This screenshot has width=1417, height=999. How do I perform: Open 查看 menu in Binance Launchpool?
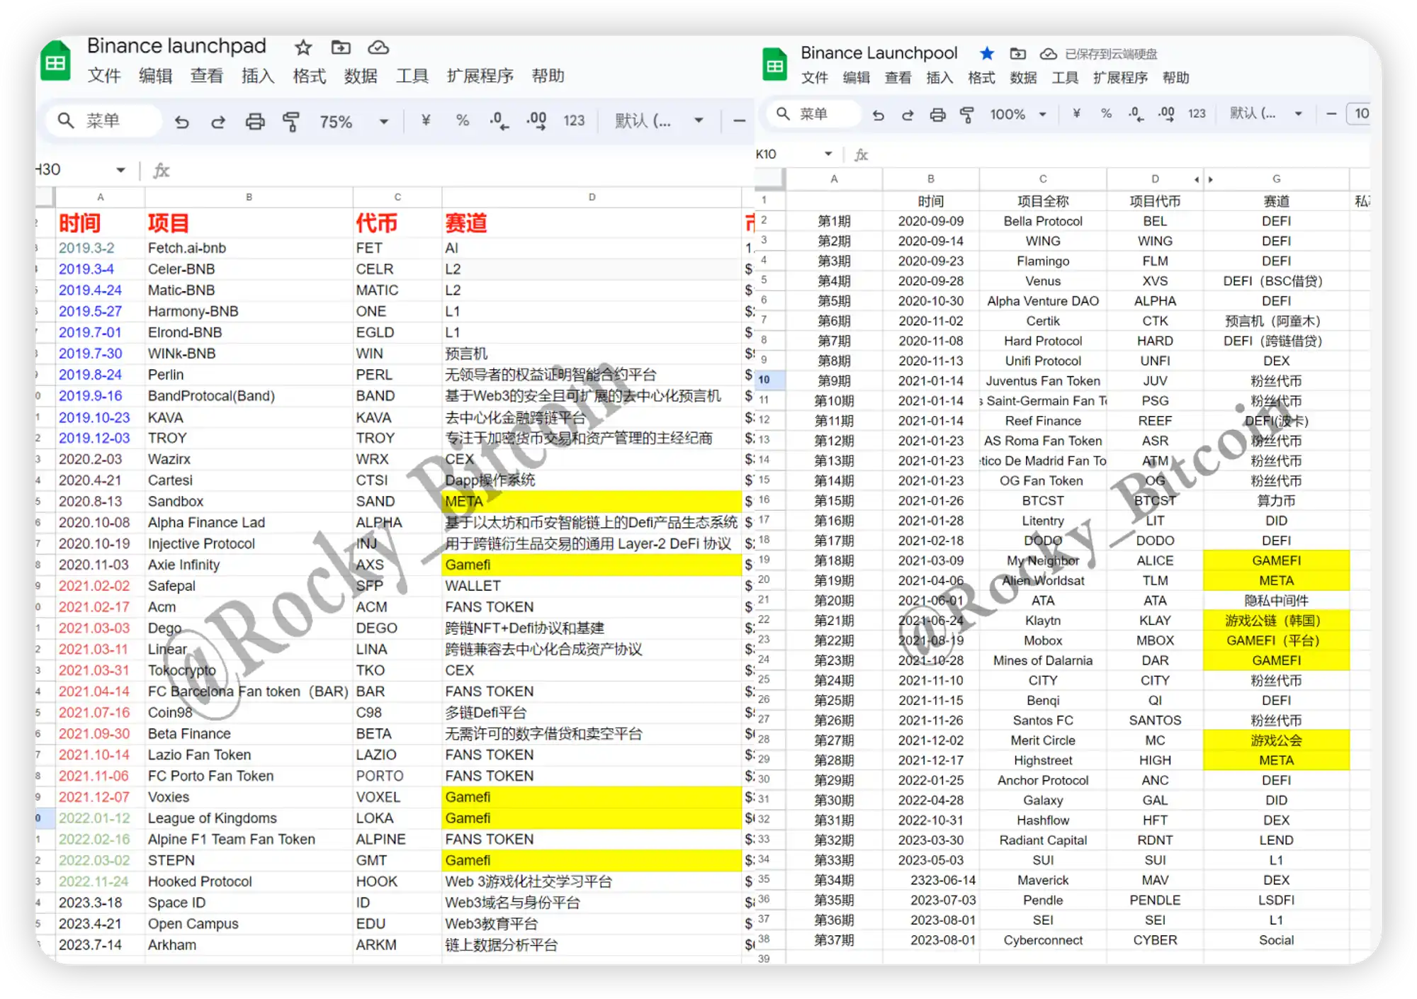898,78
